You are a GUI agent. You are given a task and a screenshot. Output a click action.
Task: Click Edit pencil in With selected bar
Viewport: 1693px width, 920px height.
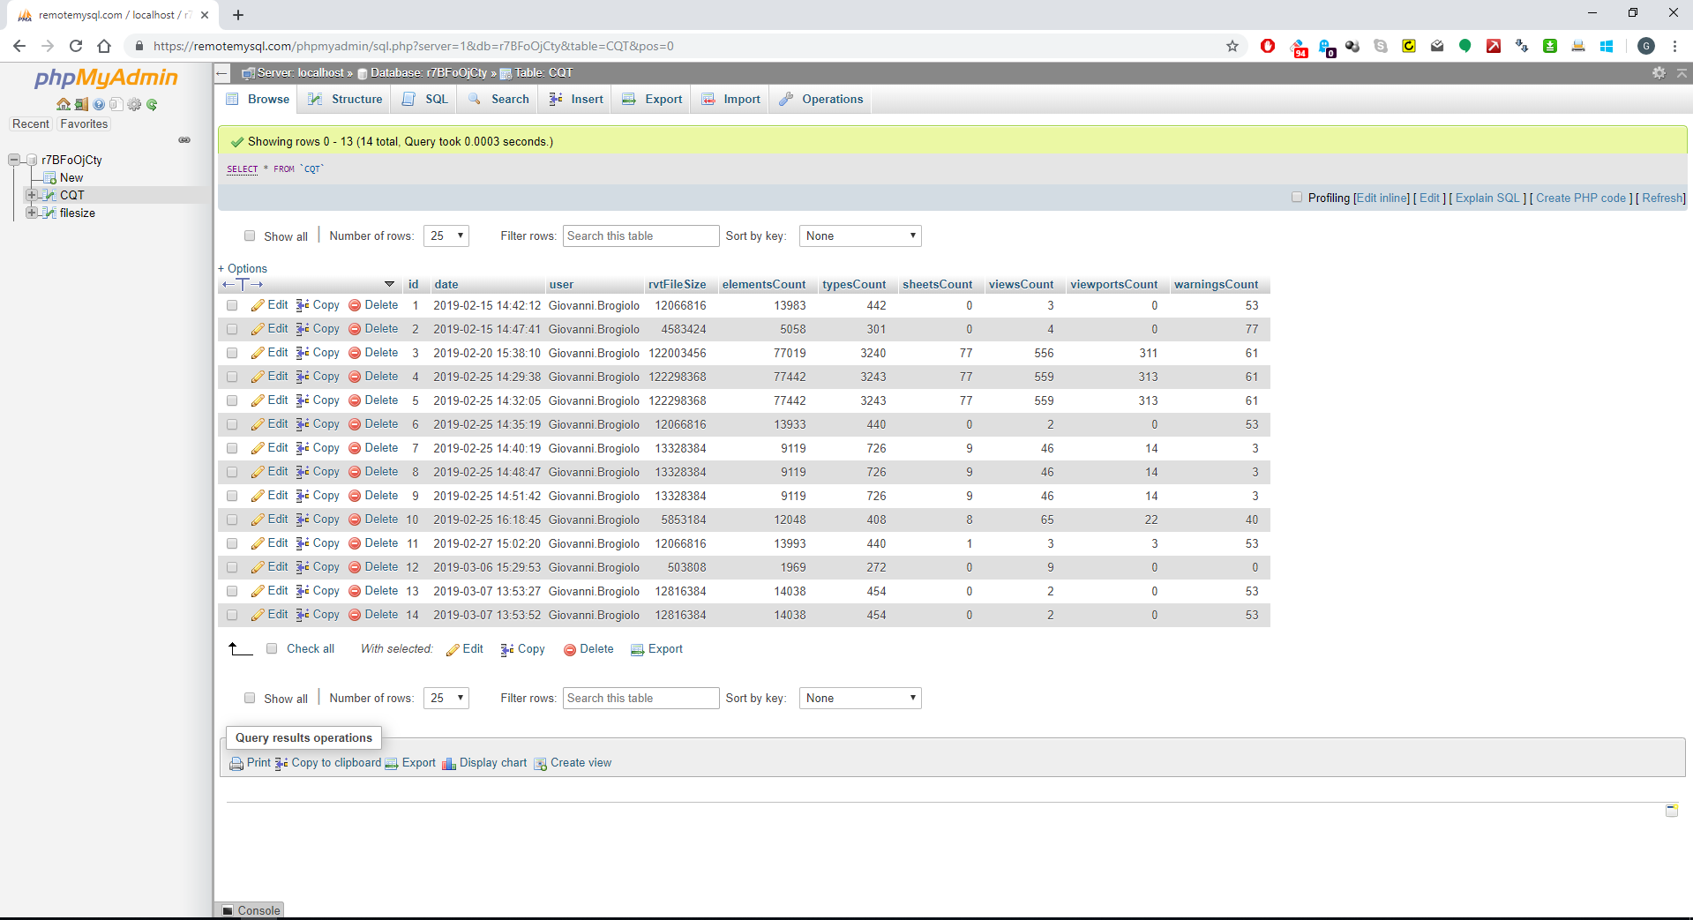click(x=453, y=649)
